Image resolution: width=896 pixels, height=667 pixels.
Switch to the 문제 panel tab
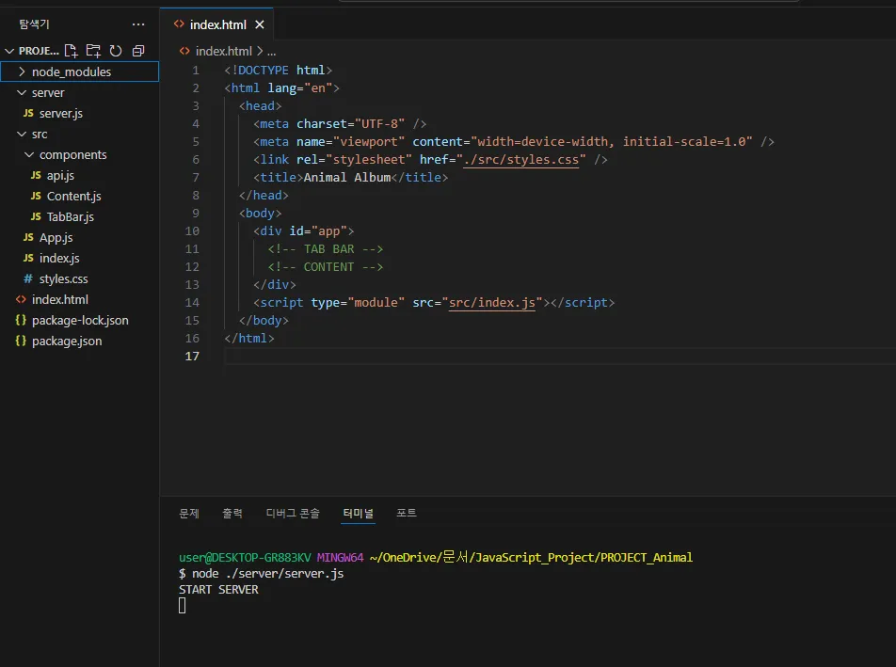pos(189,513)
